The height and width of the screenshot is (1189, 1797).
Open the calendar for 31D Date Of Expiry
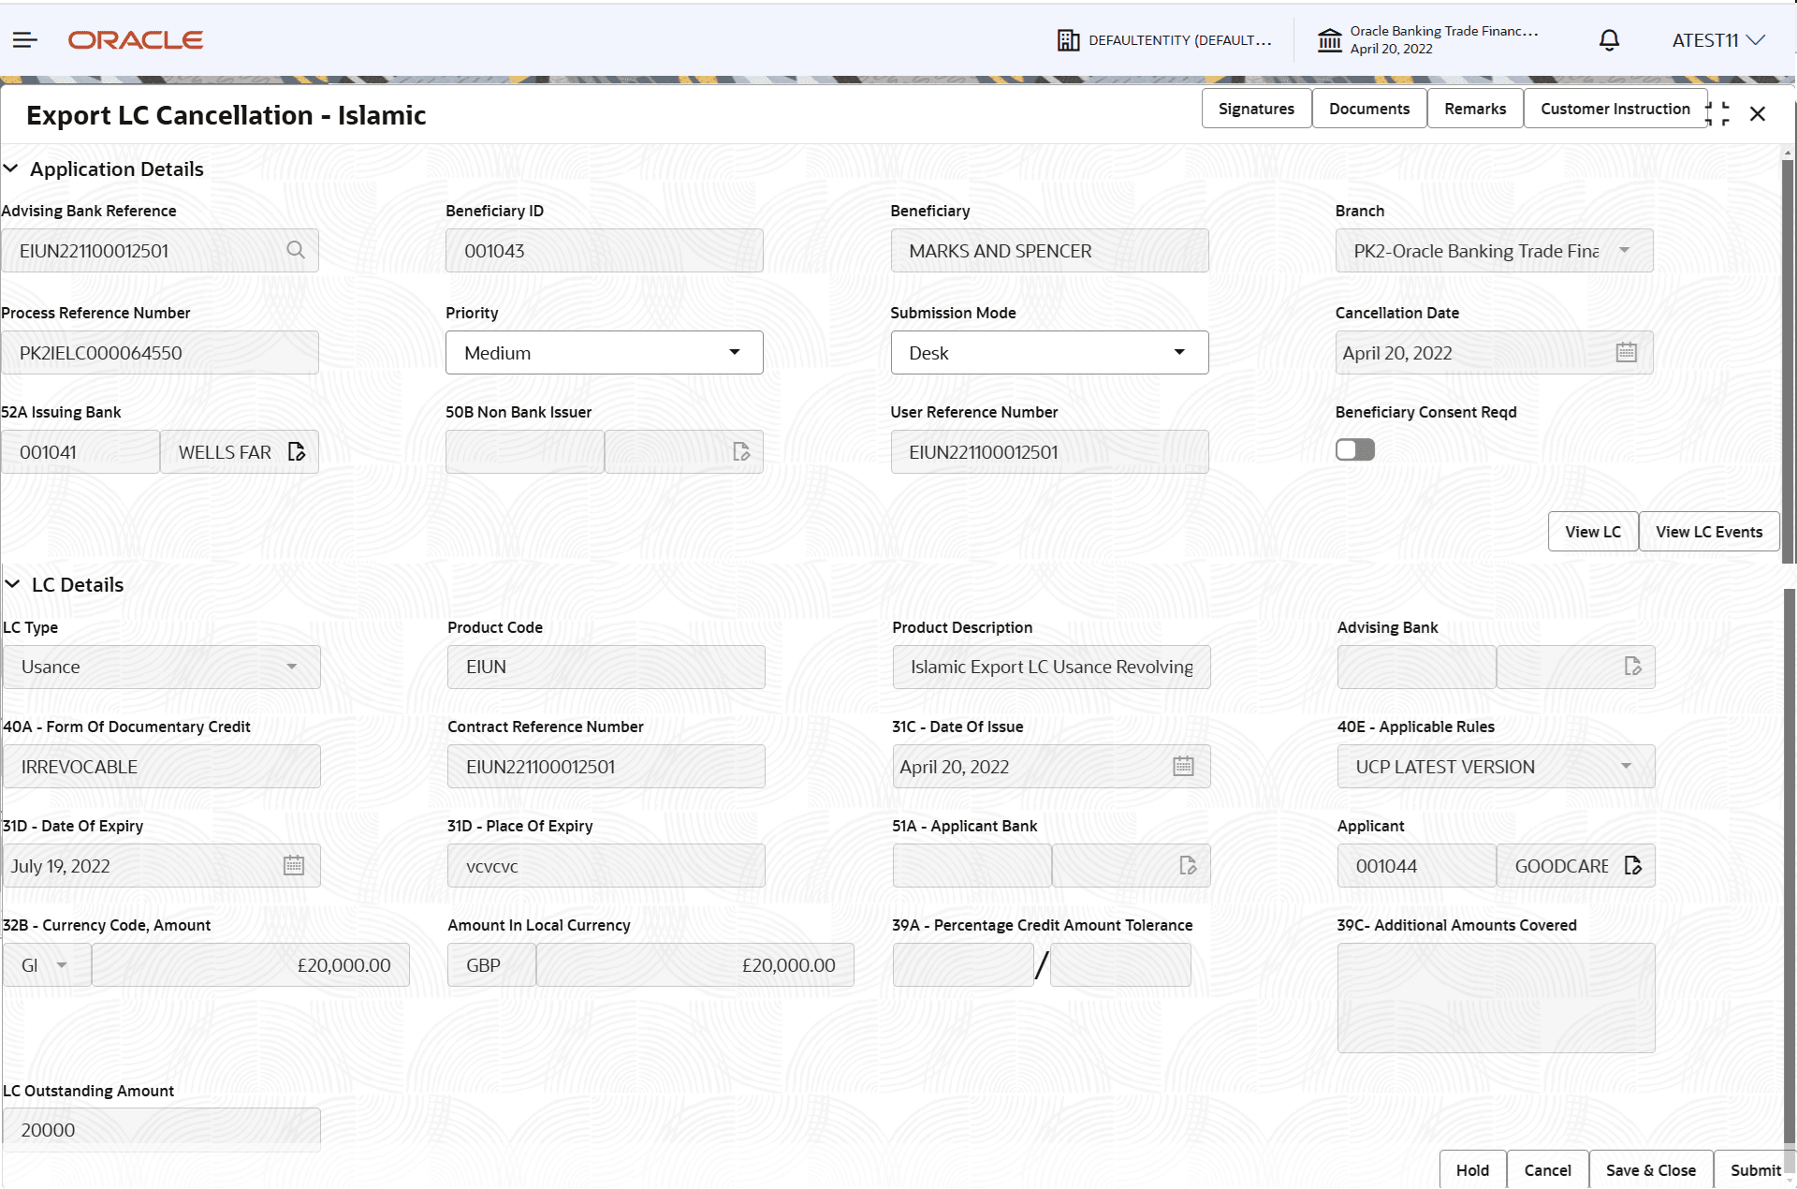click(x=294, y=865)
